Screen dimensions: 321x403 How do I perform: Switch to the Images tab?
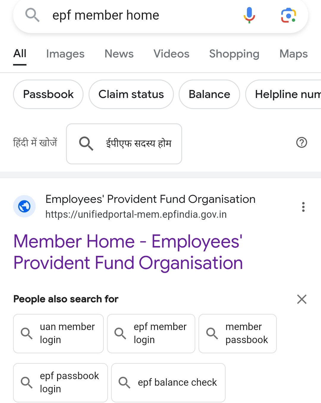click(65, 54)
